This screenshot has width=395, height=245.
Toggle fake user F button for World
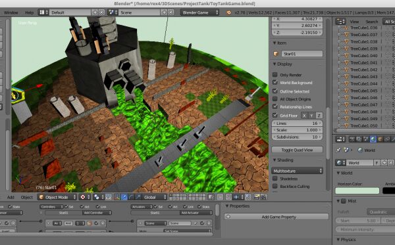point(377,163)
